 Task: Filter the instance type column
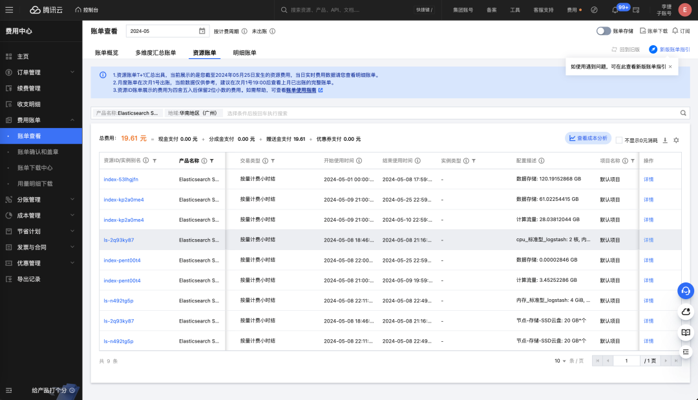pyautogui.click(x=474, y=161)
